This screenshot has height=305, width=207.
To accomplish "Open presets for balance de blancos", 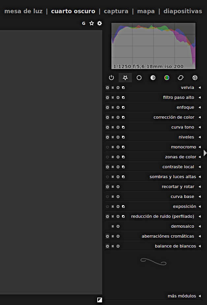I will 113,246.
